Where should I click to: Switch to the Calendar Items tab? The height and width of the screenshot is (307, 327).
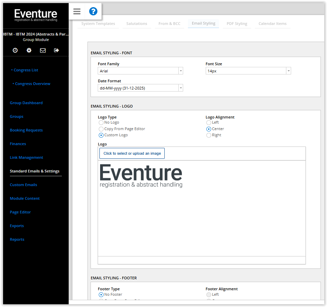click(x=272, y=24)
